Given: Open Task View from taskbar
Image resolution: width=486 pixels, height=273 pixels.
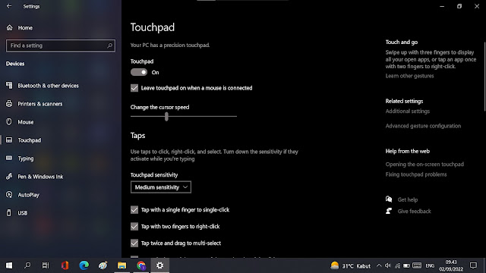Looking at the screenshot, I should tap(46, 265).
